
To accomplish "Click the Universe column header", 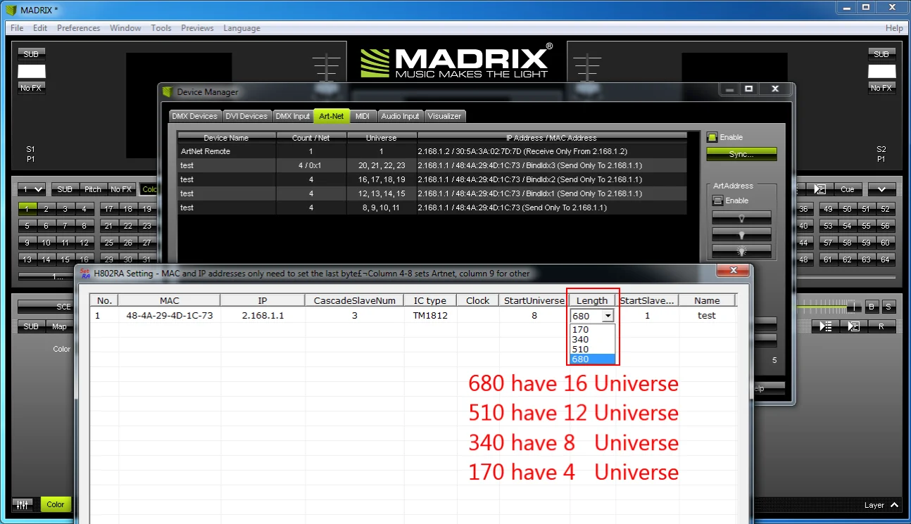I will tap(382, 138).
